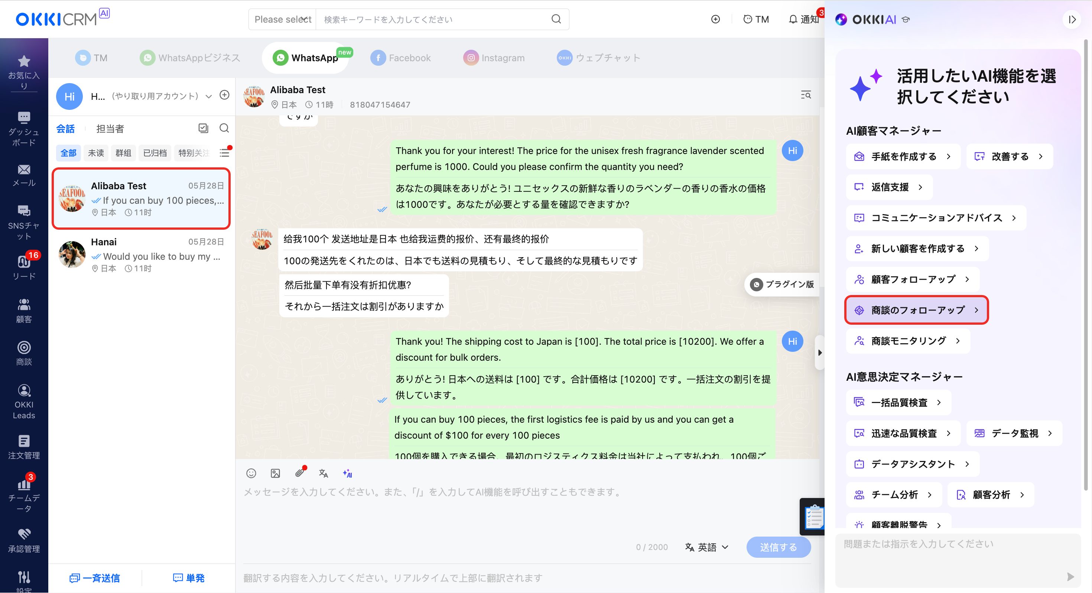Open the 通知 notifications bell

(x=804, y=19)
